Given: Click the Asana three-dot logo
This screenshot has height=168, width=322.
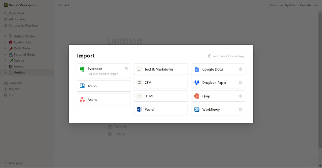Looking at the screenshot, I should [82, 100].
